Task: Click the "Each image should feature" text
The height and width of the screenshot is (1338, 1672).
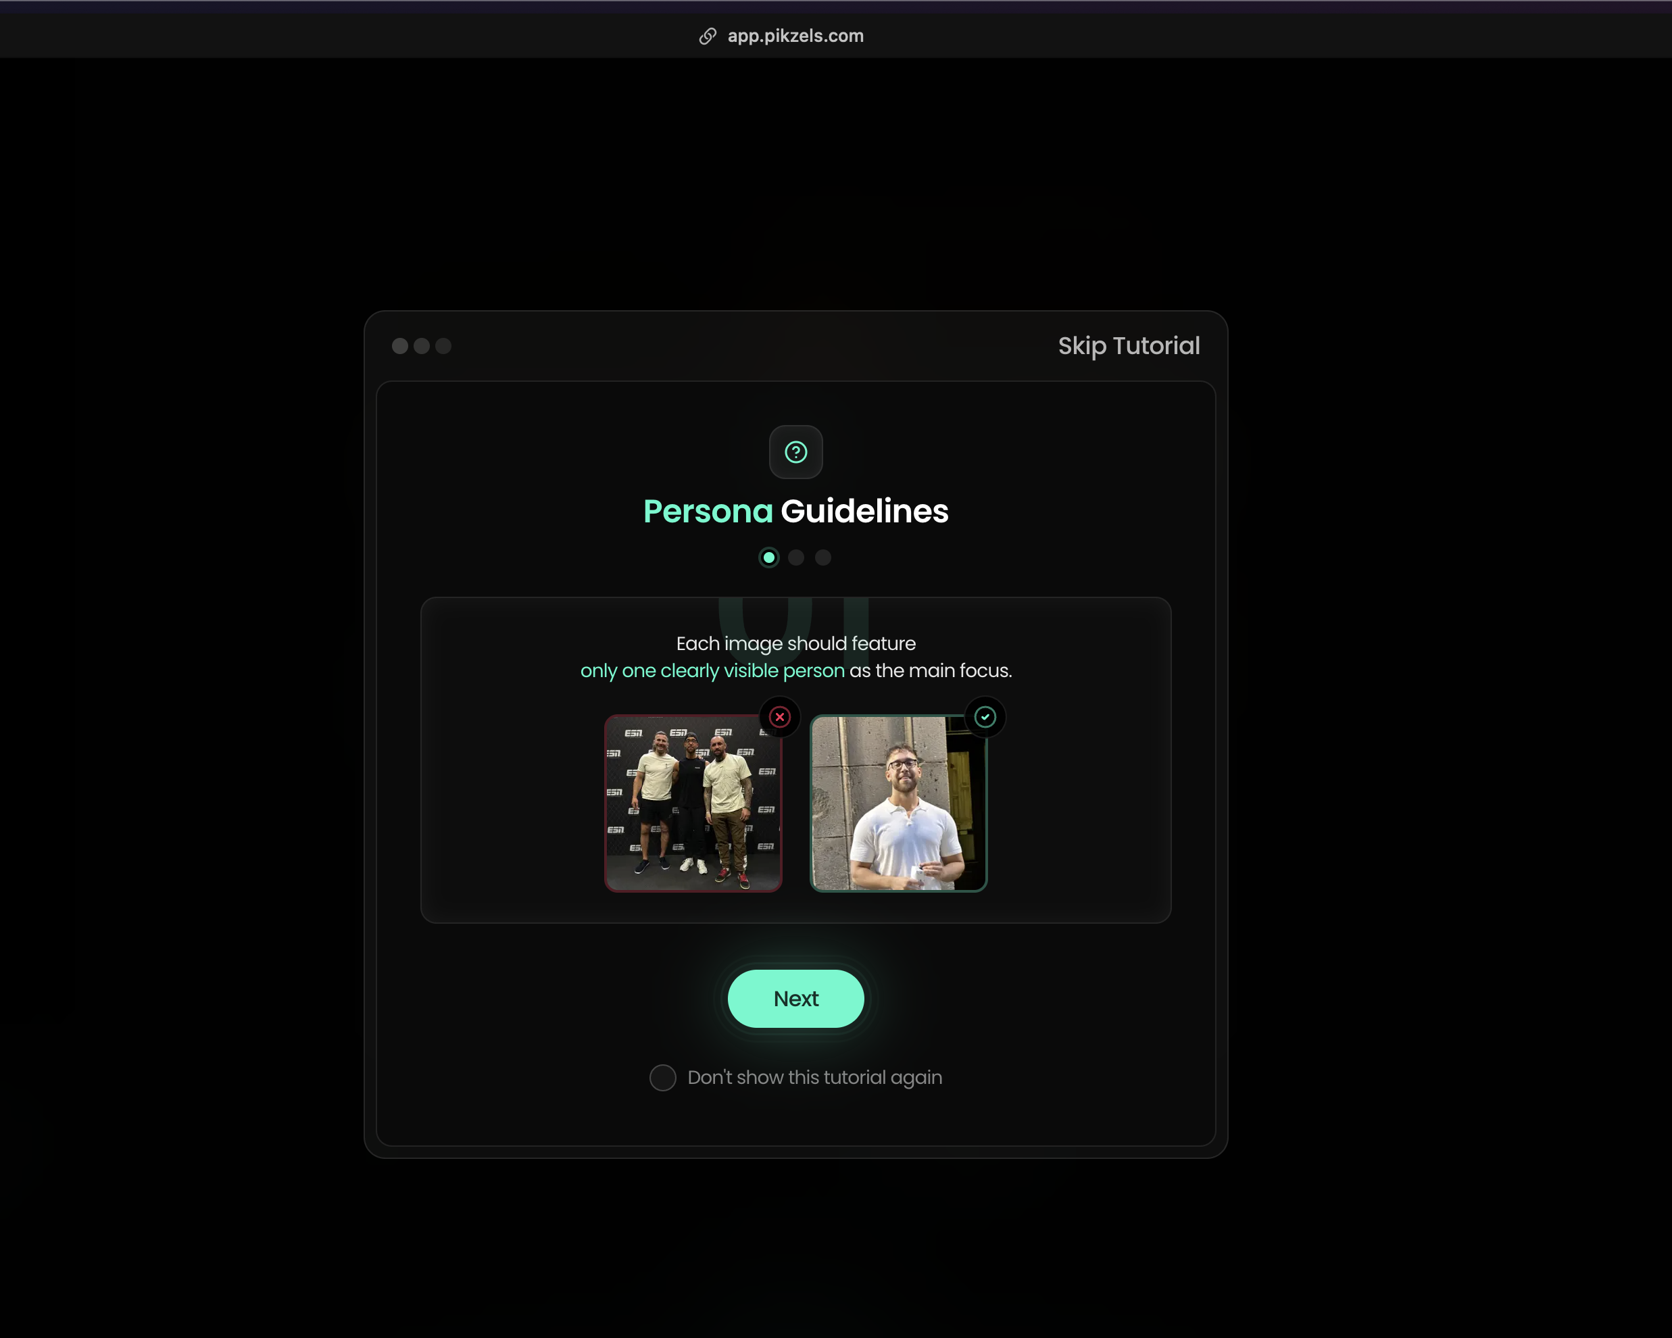Action: pyautogui.click(x=795, y=644)
